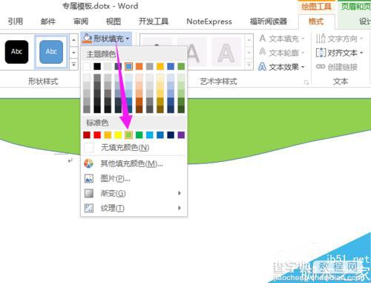Viewport: 371px width, 283px height.
Task: Pick the gold theme color swatch
Action: 160,66
